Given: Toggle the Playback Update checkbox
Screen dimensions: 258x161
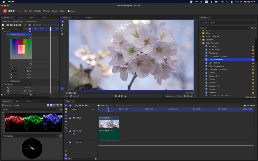Looking at the screenshot, I should (x=3, y=105).
